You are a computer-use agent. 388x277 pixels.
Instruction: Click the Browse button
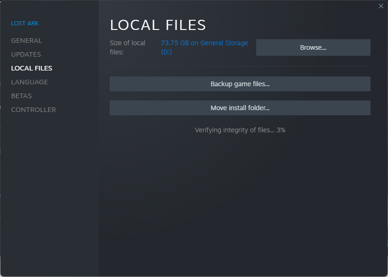click(313, 47)
